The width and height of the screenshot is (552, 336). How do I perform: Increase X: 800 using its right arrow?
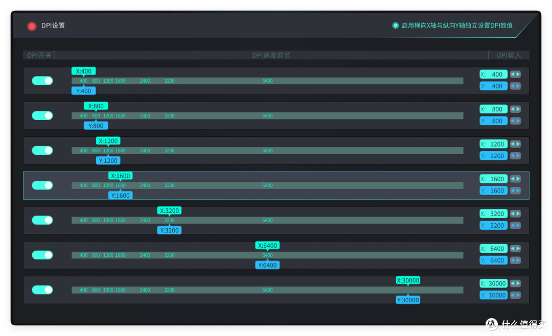click(x=518, y=109)
